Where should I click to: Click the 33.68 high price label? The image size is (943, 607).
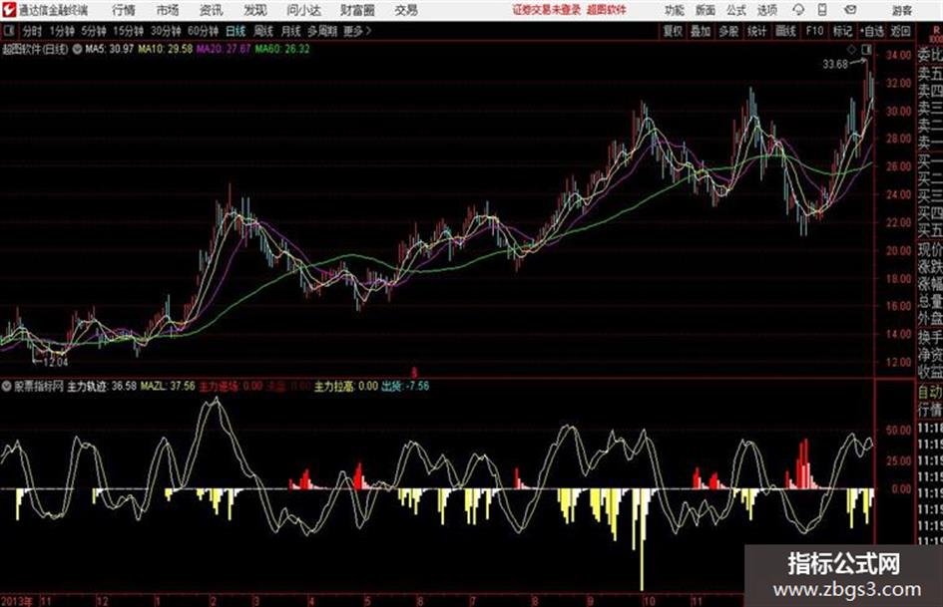[x=835, y=65]
